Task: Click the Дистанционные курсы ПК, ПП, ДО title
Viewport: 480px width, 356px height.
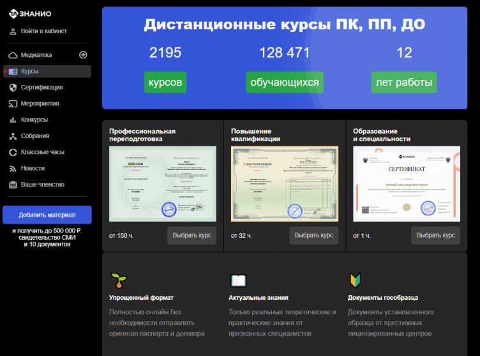Action: [x=285, y=24]
